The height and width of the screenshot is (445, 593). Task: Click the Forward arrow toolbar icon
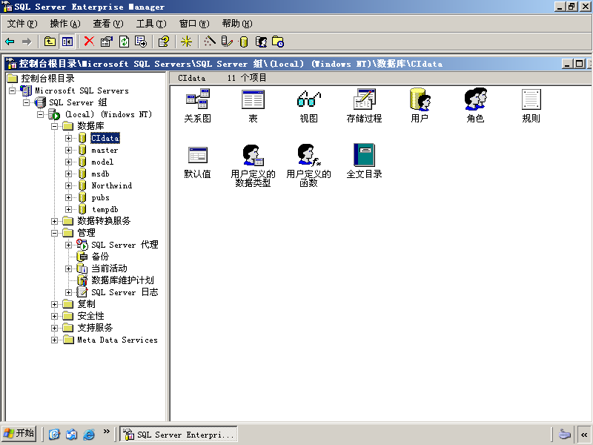27,42
